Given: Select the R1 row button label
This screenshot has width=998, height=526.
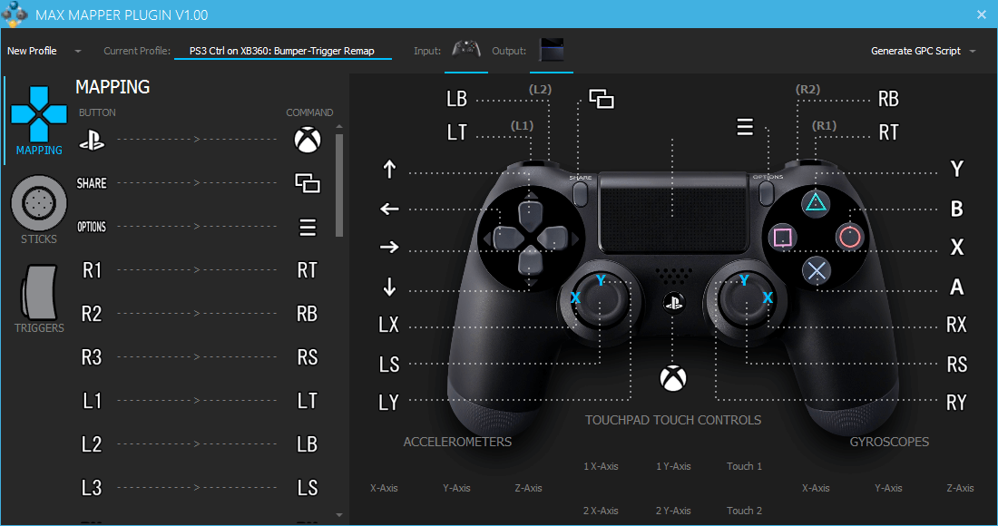Looking at the screenshot, I should pyautogui.click(x=92, y=270).
